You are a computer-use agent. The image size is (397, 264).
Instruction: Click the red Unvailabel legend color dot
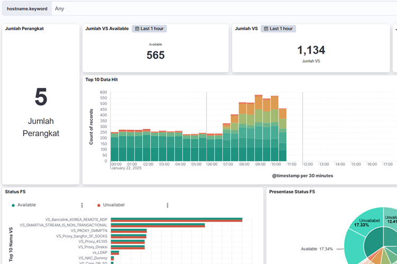click(98, 205)
